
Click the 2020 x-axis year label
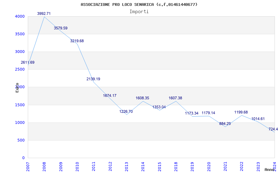(x=209, y=166)
